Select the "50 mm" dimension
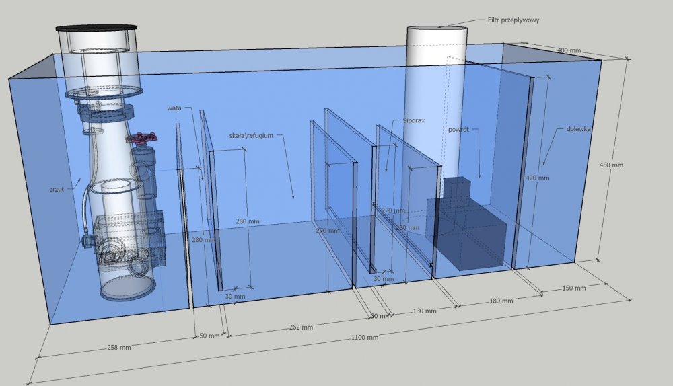This screenshot has height=386, width=673. click(x=209, y=336)
